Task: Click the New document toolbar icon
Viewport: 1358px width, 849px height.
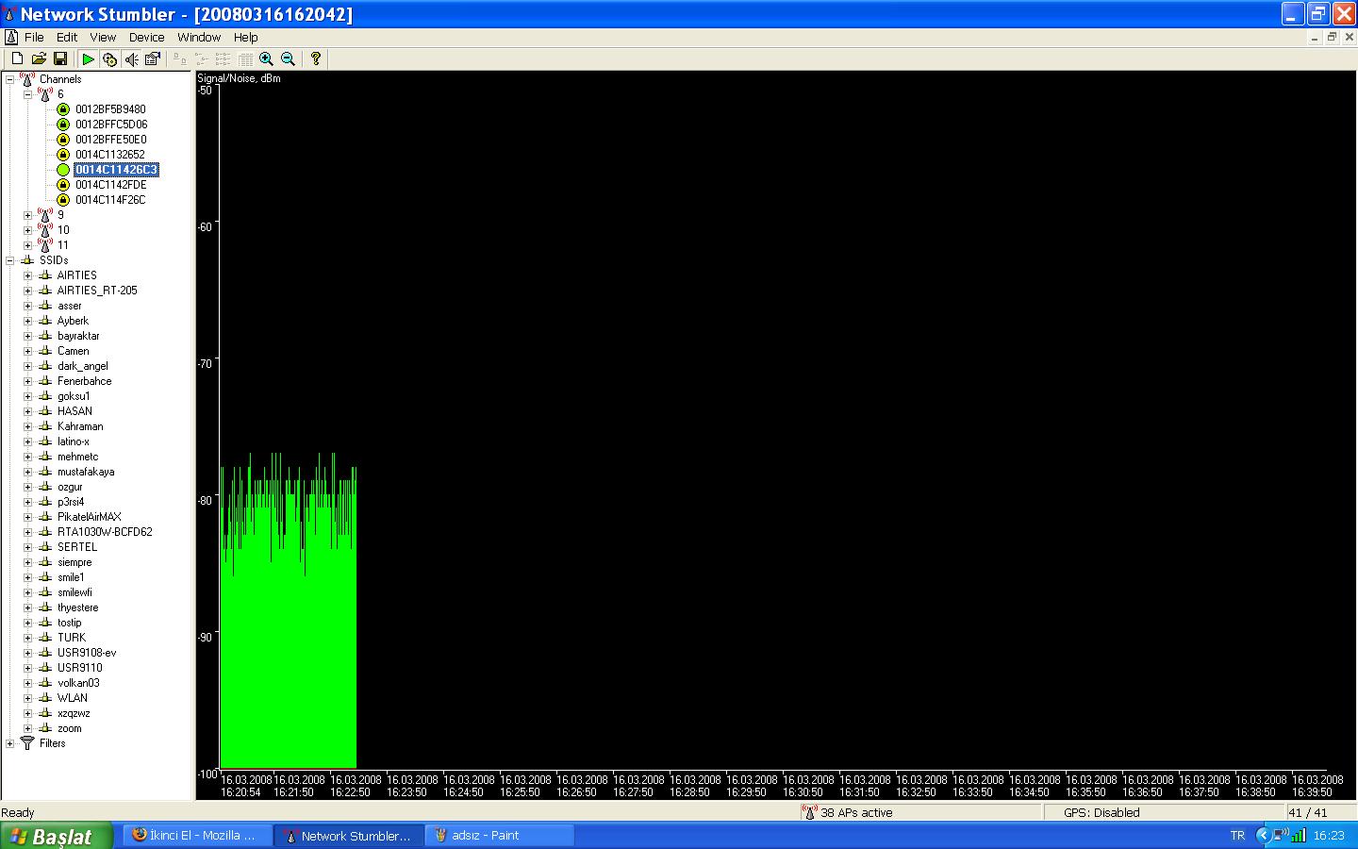Action: [x=17, y=58]
